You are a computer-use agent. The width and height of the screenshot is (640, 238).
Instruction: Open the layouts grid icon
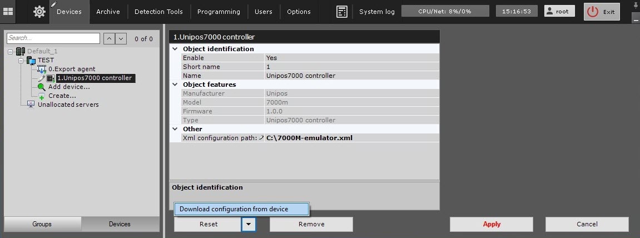coord(8,12)
